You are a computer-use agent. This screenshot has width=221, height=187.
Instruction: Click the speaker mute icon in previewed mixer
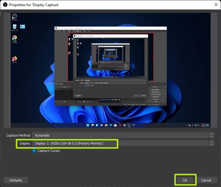tap(116, 100)
